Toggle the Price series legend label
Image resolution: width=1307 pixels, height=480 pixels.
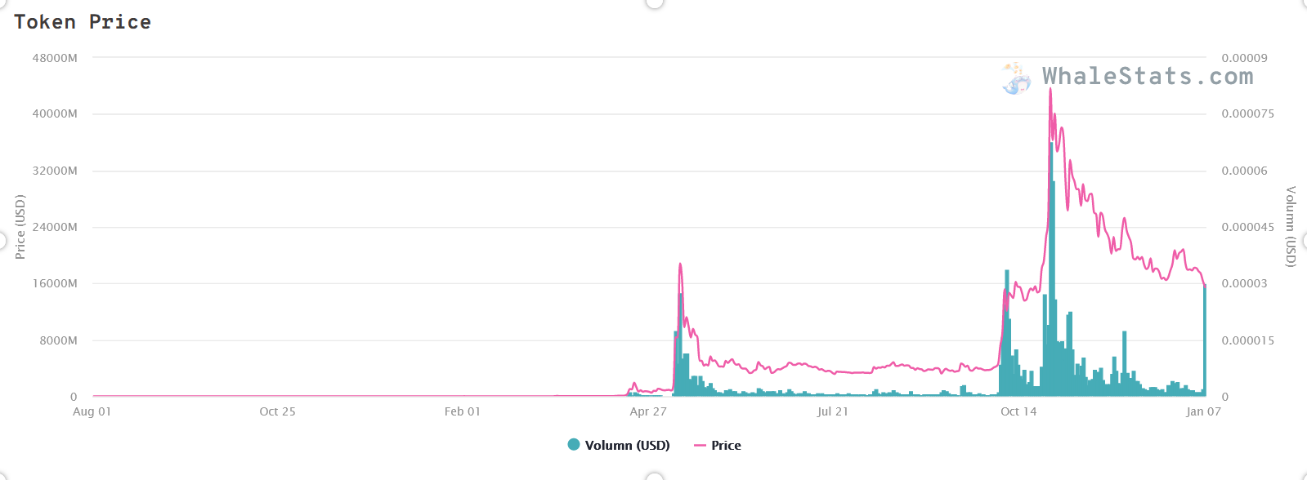click(726, 446)
